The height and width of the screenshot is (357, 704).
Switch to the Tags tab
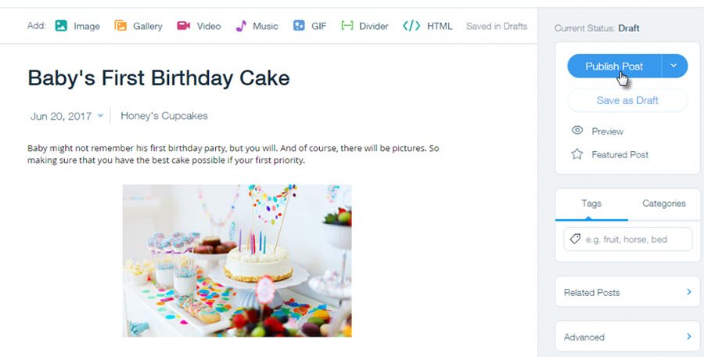[x=591, y=204]
